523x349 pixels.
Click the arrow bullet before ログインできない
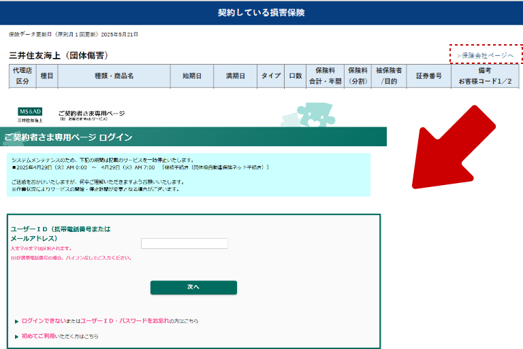[16, 321]
